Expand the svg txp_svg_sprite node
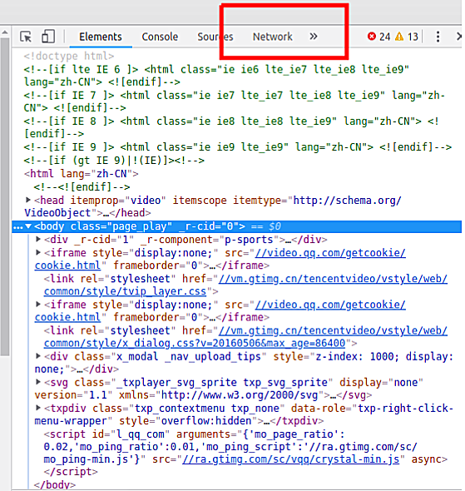 pyautogui.click(x=38, y=382)
